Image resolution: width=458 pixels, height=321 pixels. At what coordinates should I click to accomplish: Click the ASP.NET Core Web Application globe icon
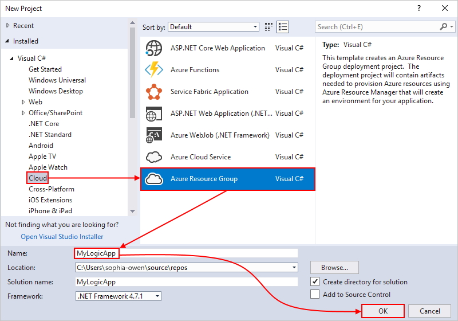154,48
